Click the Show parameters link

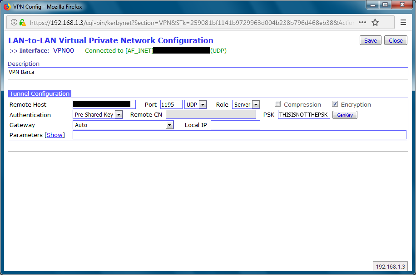pyautogui.click(x=55, y=135)
